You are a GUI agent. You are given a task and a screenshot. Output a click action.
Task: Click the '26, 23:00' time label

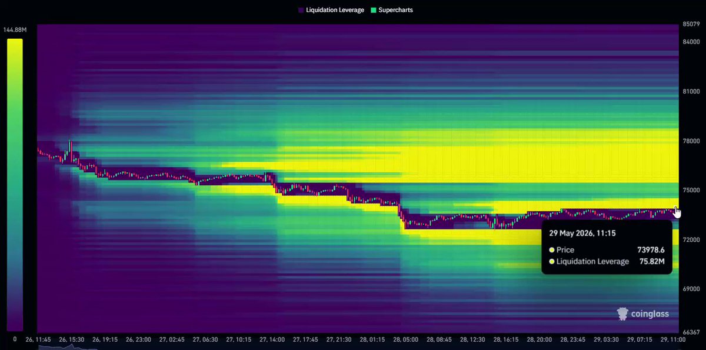click(138, 339)
